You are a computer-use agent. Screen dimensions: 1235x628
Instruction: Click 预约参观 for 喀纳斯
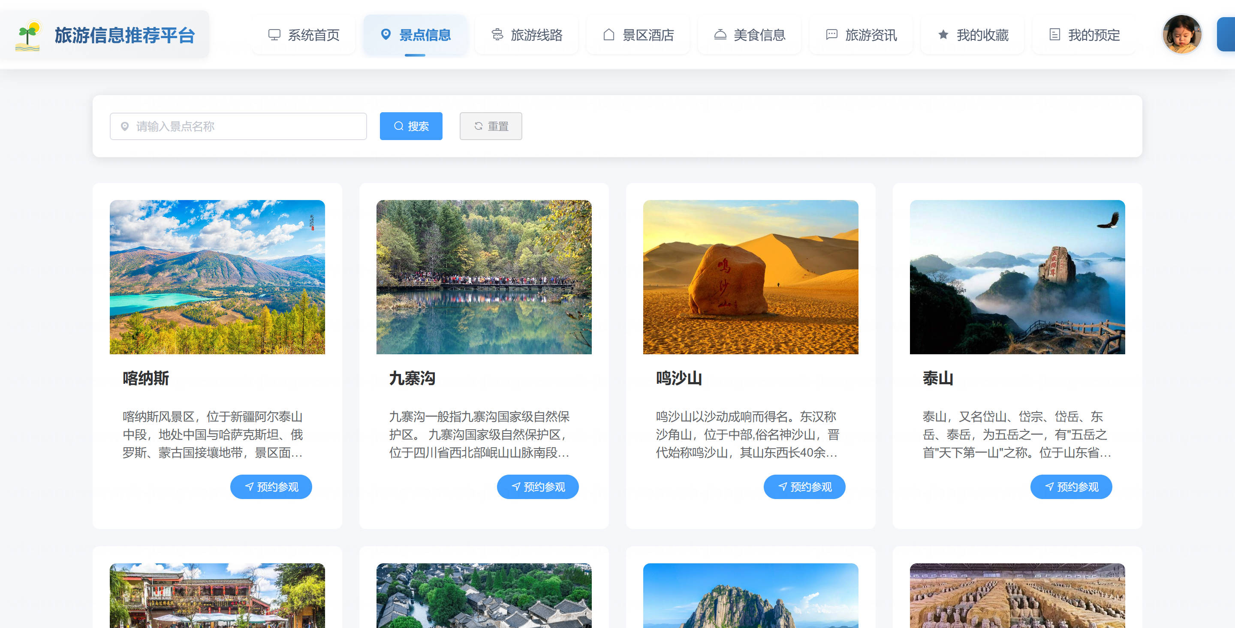(x=271, y=487)
